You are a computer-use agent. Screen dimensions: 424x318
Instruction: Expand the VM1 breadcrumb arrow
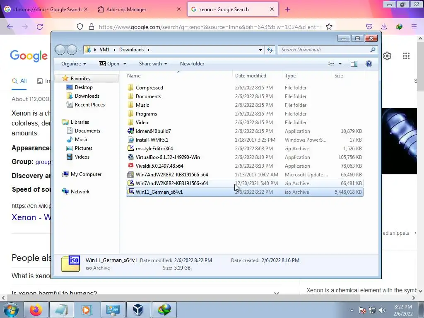(114, 50)
